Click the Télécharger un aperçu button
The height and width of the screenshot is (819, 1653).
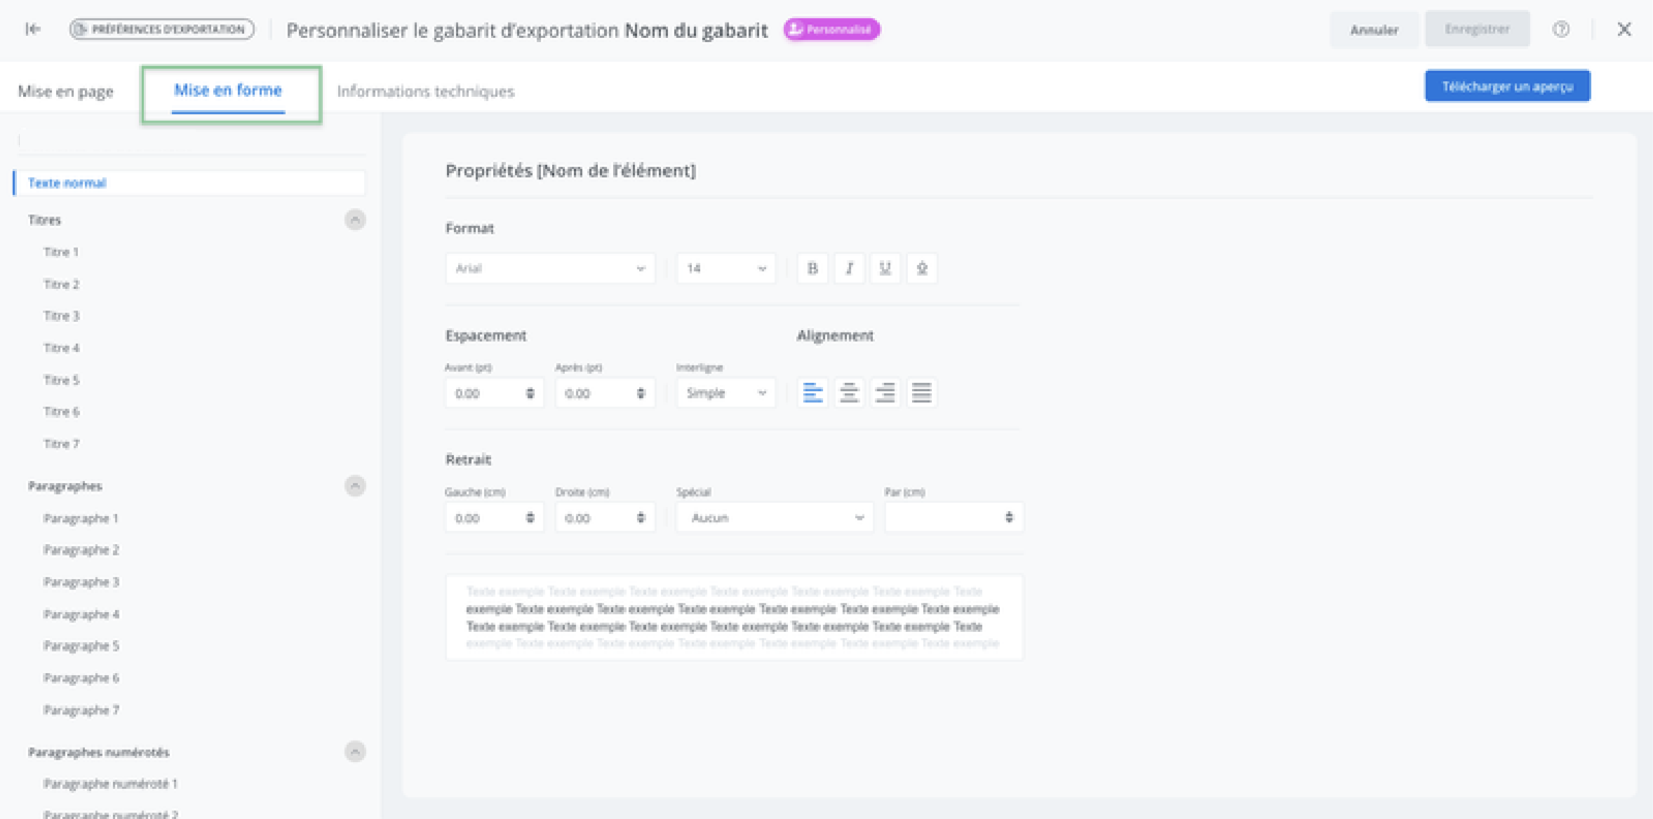point(1507,86)
